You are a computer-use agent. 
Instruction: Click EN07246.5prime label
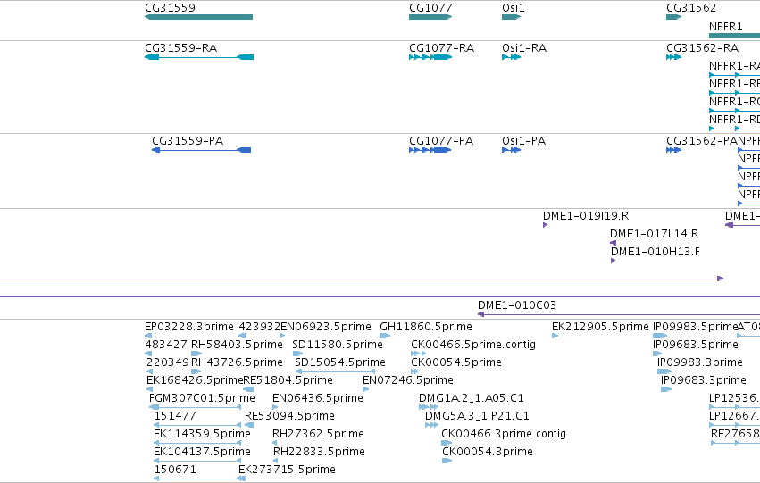pos(408,380)
